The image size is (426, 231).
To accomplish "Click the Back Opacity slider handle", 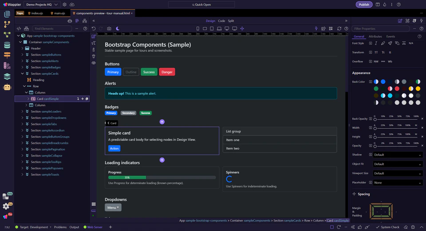I will (375, 119).
